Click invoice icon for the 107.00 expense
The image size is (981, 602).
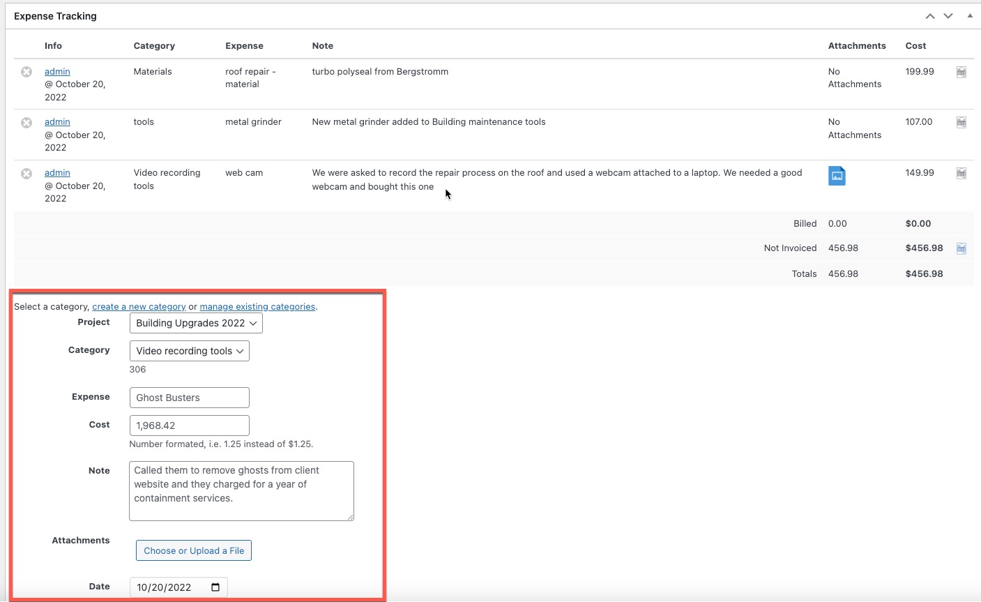click(x=961, y=123)
